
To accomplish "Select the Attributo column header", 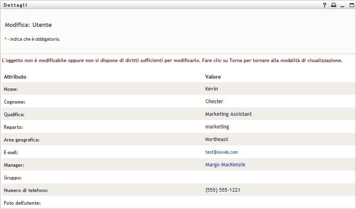I will 15,77.
